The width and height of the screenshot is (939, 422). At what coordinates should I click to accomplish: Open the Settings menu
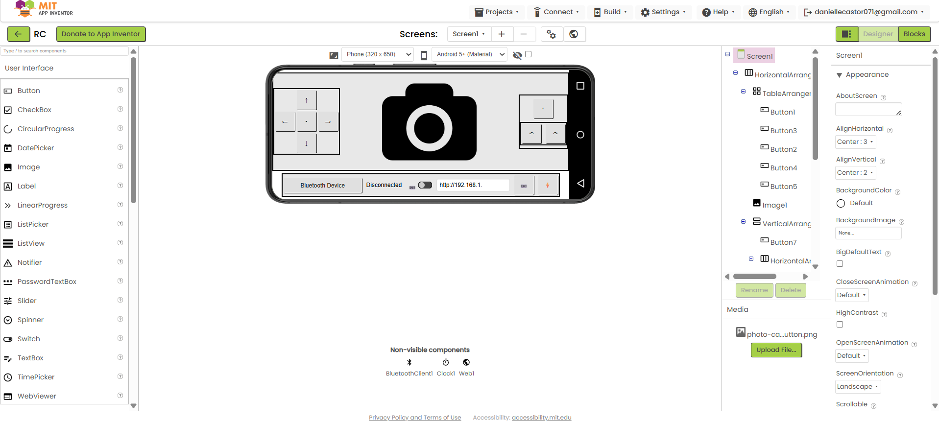[663, 12]
